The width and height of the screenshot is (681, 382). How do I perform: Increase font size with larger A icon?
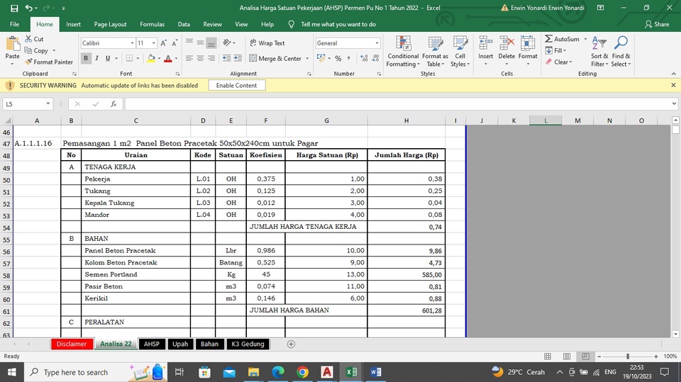pyautogui.click(x=163, y=43)
